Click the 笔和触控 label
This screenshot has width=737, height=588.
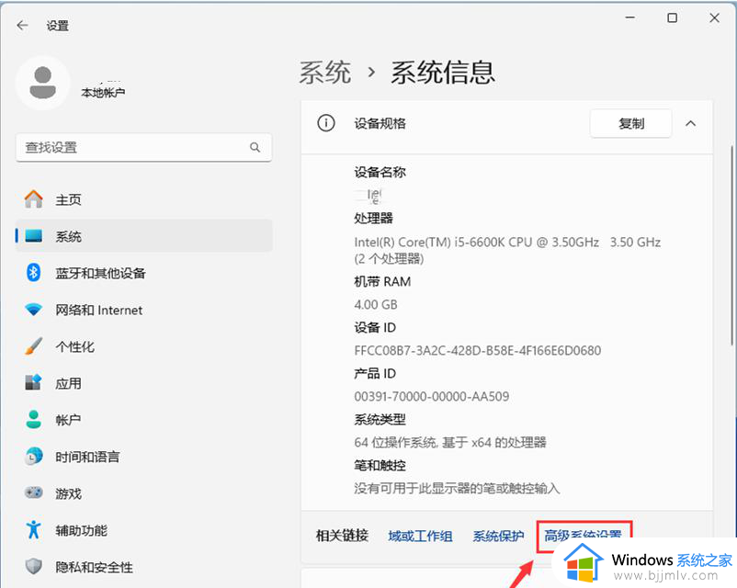[380, 465]
